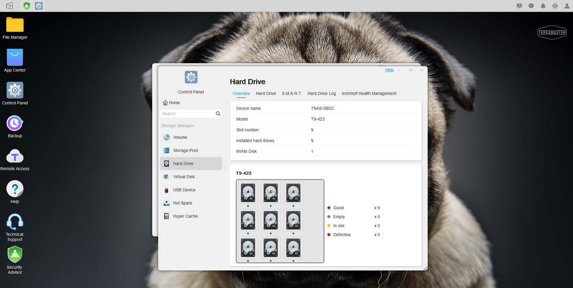The width and height of the screenshot is (573, 288).
Task: Open the resource monitor icon in the top bar
Action: (519, 6)
